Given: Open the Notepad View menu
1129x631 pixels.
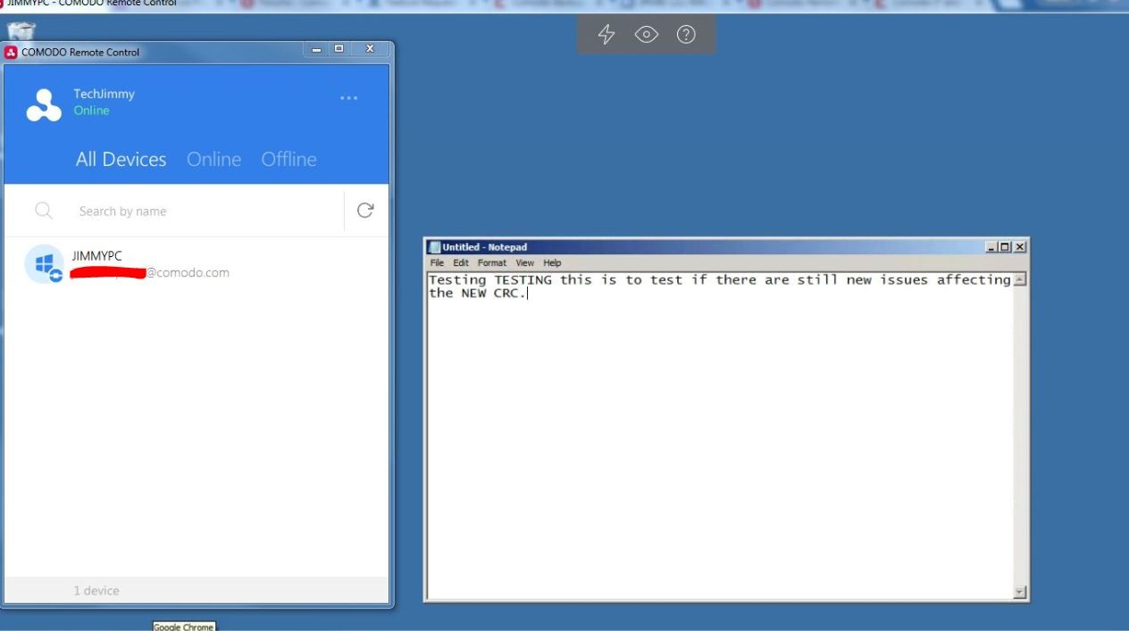Looking at the screenshot, I should (524, 263).
